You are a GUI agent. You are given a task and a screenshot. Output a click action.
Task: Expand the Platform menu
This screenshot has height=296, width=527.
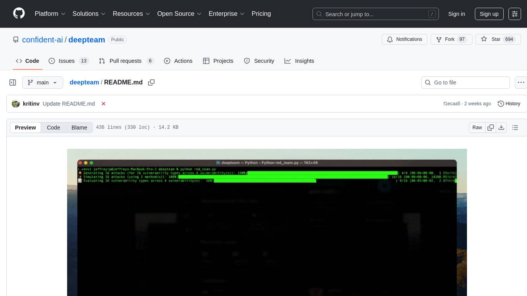(x=50, y=14)
